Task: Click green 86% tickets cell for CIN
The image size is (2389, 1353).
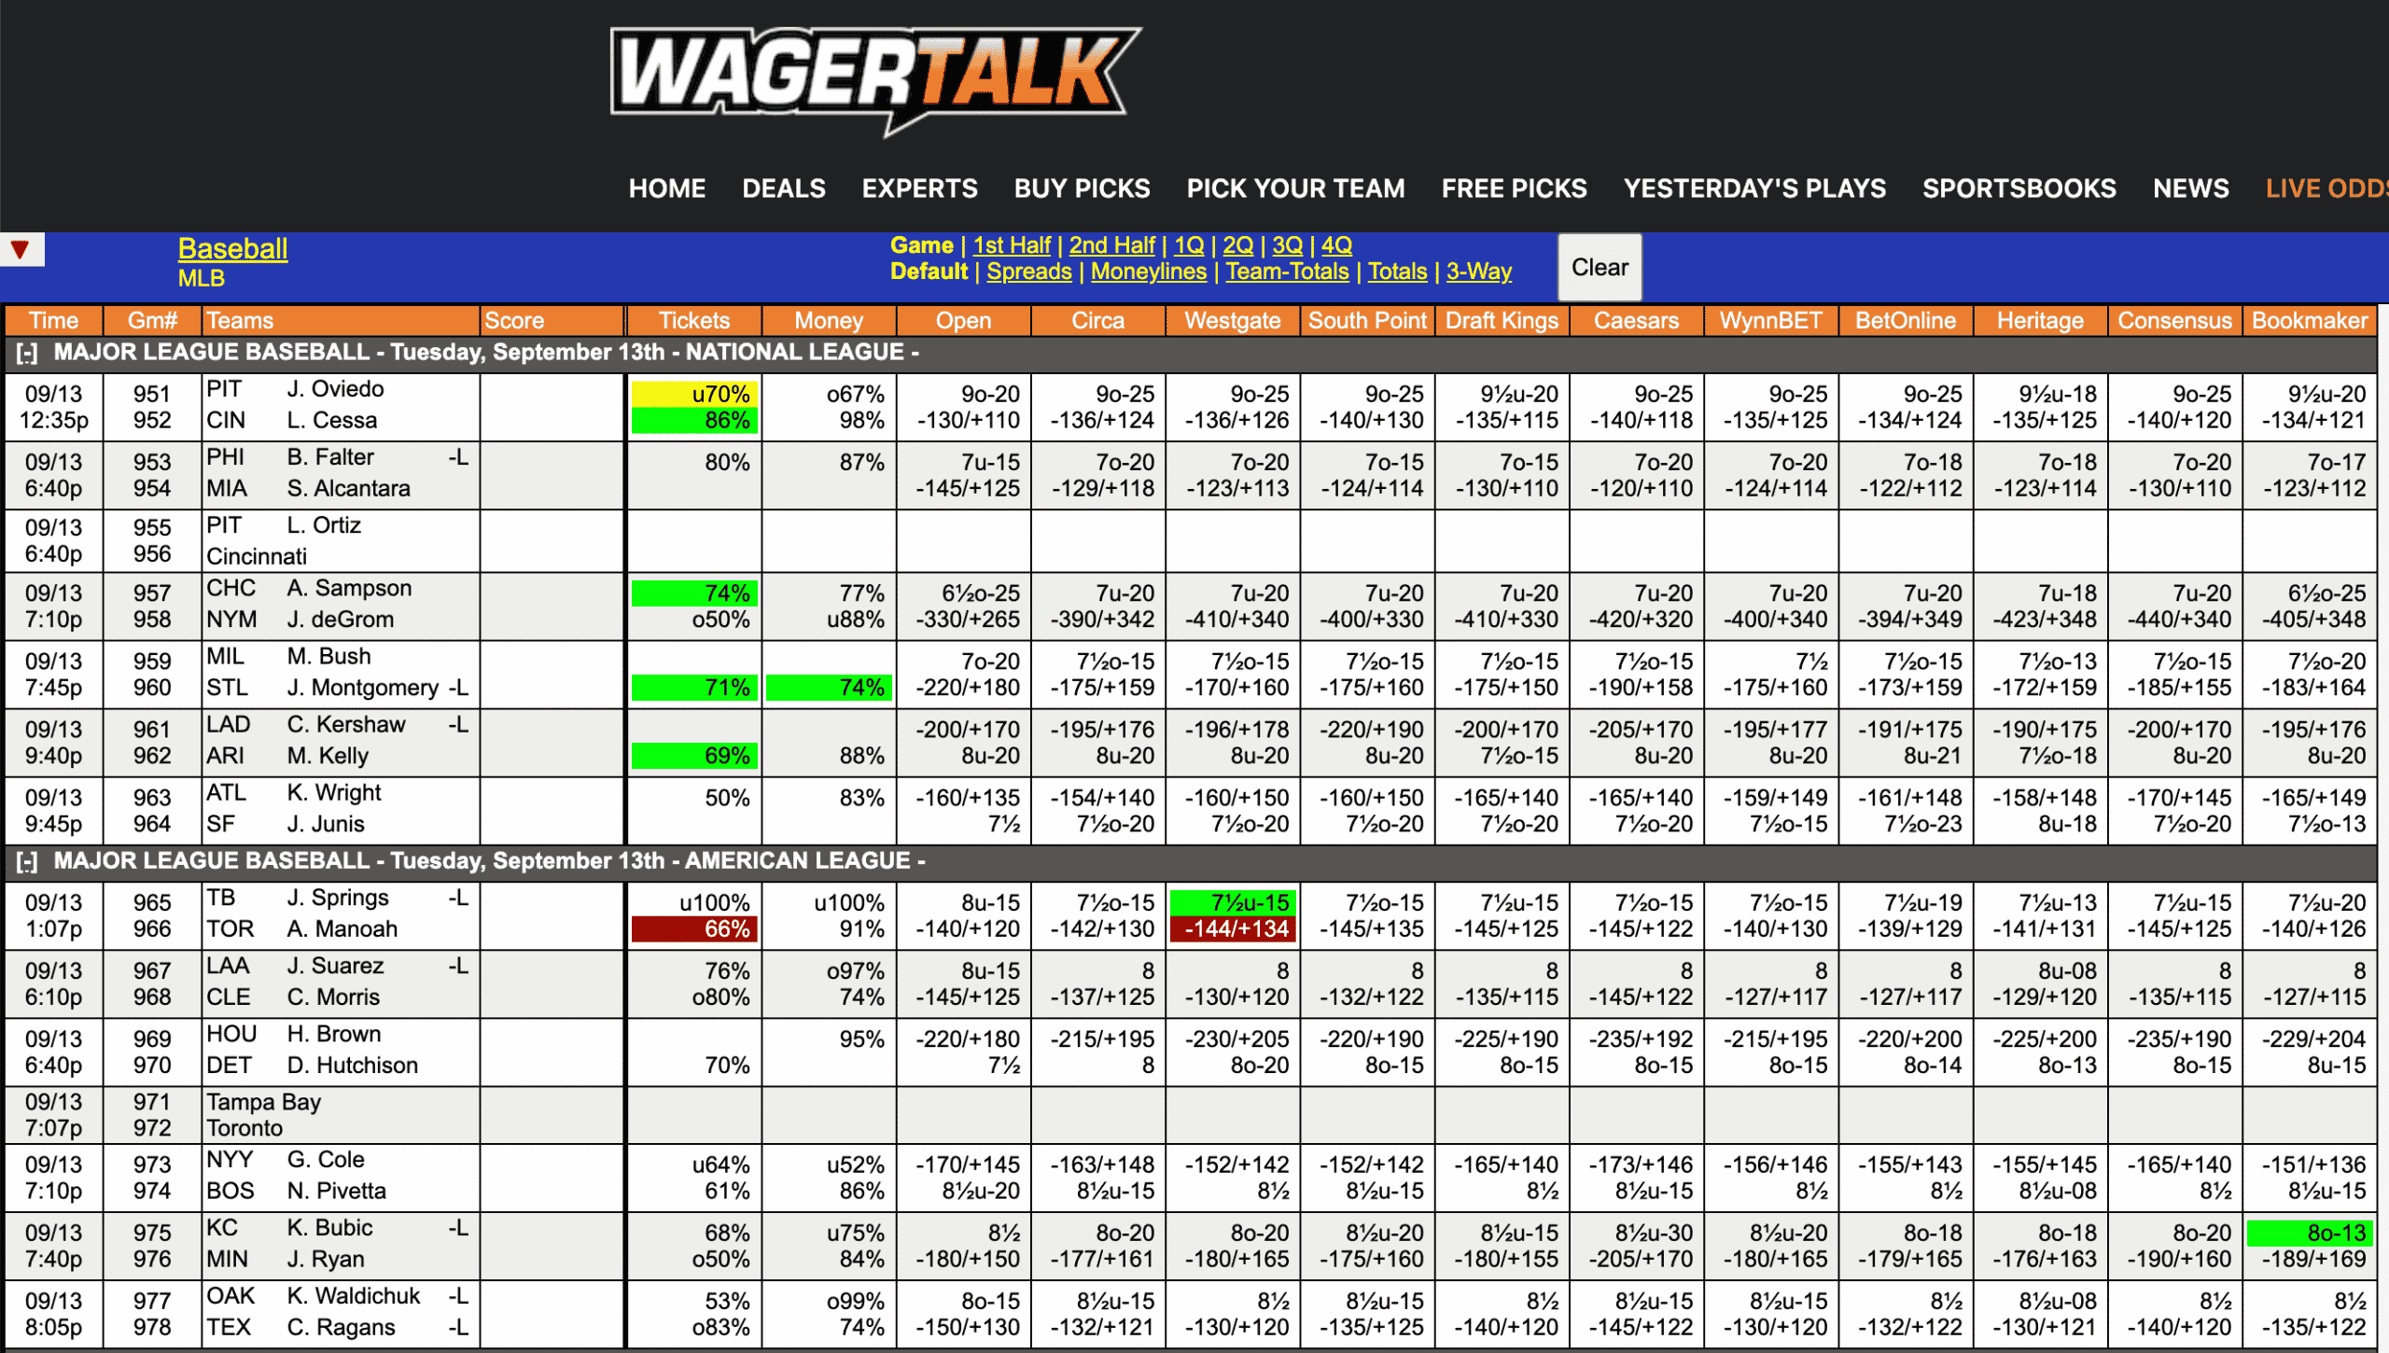Action: [694, 421]
